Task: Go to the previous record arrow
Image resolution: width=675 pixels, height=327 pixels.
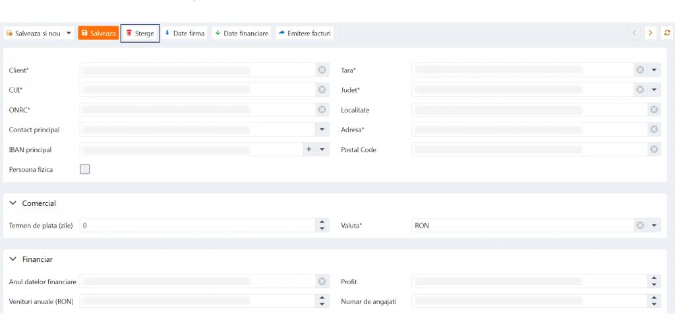Action: (634, 33)
